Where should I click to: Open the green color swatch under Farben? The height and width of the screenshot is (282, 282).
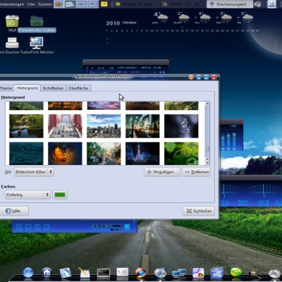(60, 195)
